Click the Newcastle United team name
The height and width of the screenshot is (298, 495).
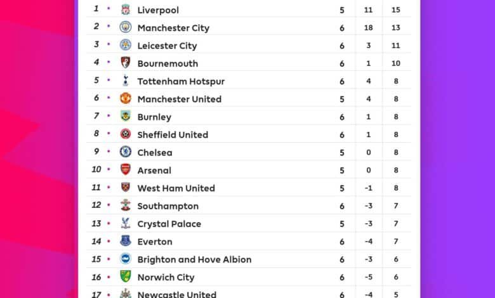[x=177, y=295]
